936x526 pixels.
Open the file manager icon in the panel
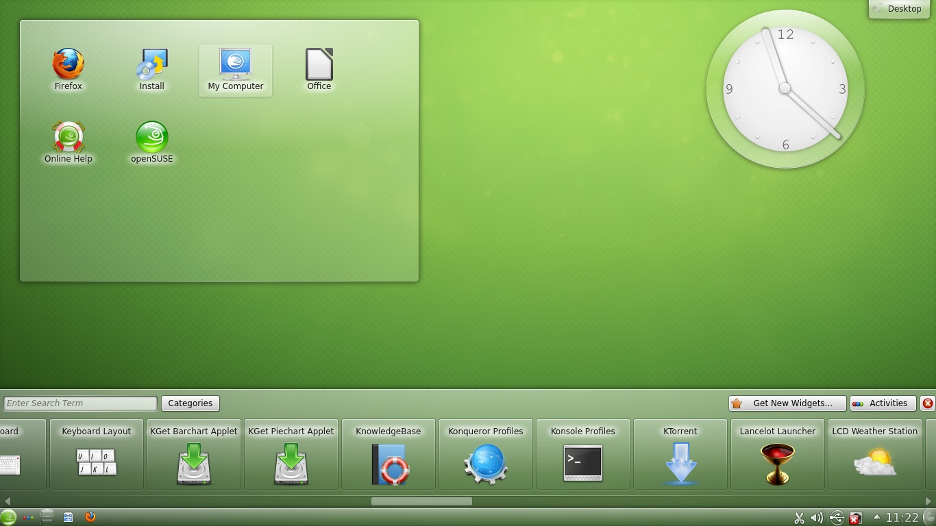69,517
